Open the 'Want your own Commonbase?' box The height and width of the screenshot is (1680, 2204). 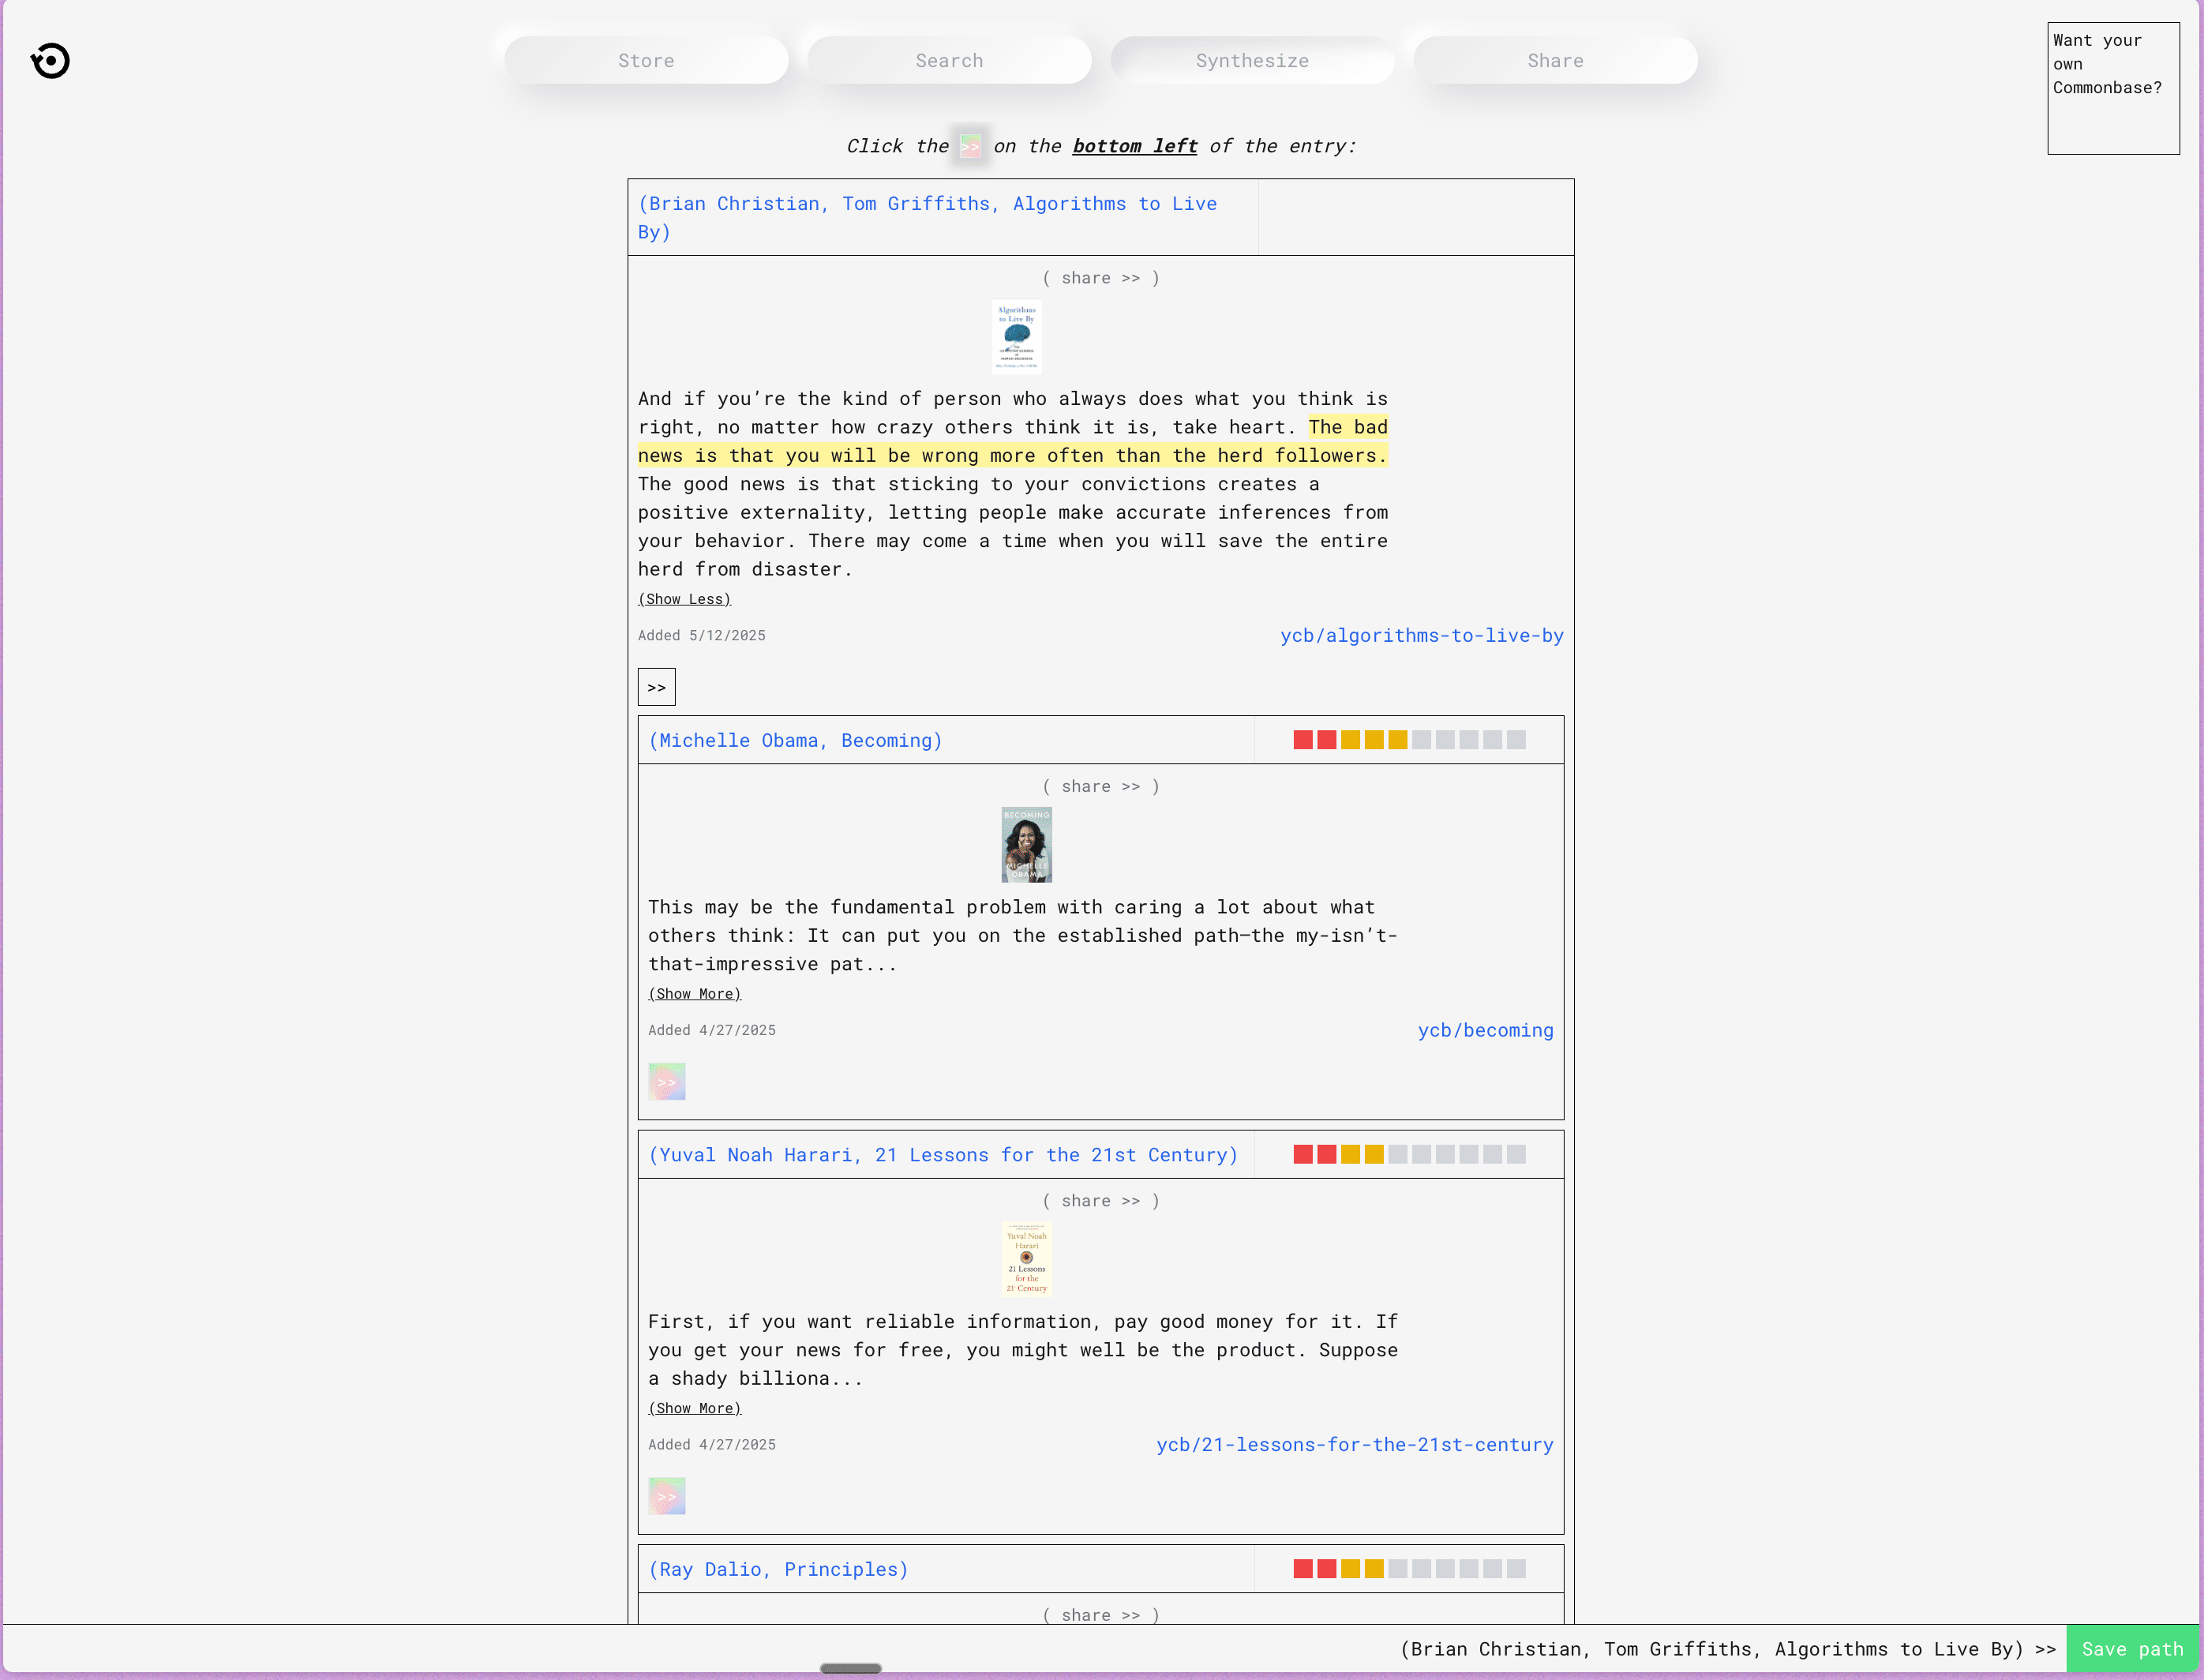pos(2112,88)
